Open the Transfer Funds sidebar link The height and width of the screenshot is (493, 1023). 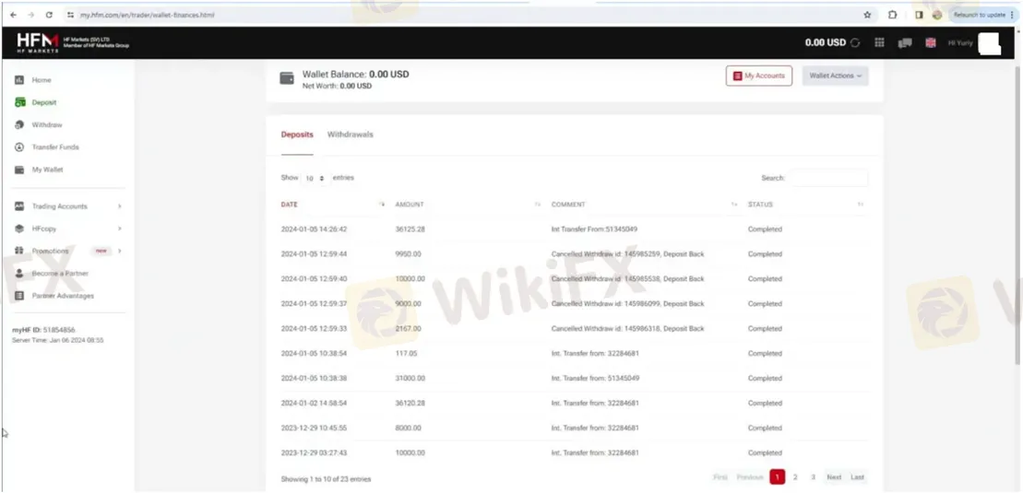[55, 147]
